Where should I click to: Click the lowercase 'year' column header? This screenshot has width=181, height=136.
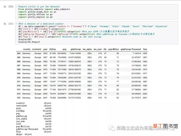point(45,49)
